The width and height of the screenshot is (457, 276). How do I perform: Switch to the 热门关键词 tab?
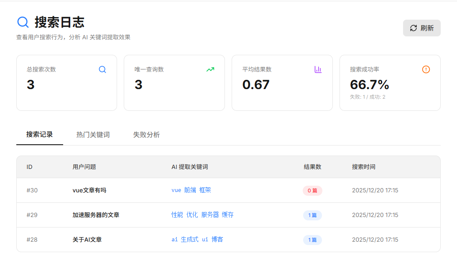93,135
